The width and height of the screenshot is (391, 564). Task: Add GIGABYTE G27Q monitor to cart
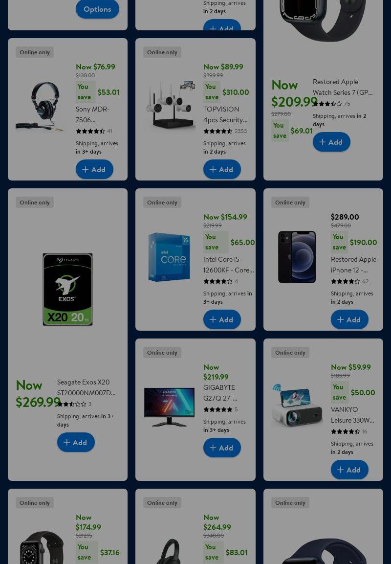[222, 448]
